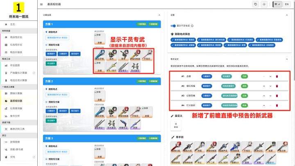Switch language to EN
The image size is (295, 166).
[286, 4]
